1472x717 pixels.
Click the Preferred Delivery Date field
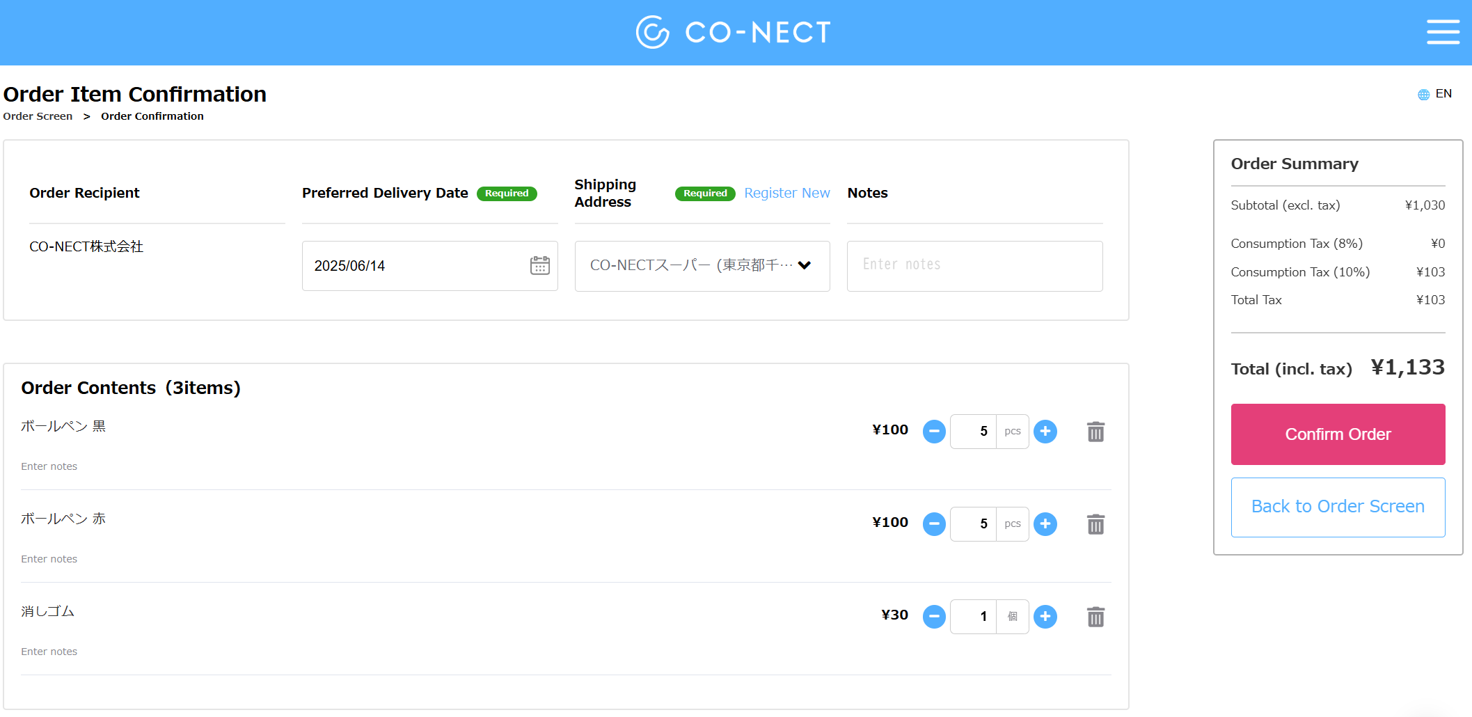pos(429,266)
